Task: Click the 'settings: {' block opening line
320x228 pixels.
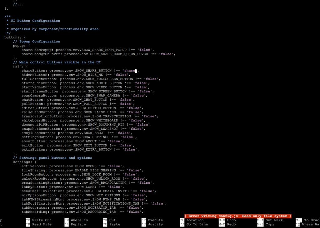Action: click(25, 162)
